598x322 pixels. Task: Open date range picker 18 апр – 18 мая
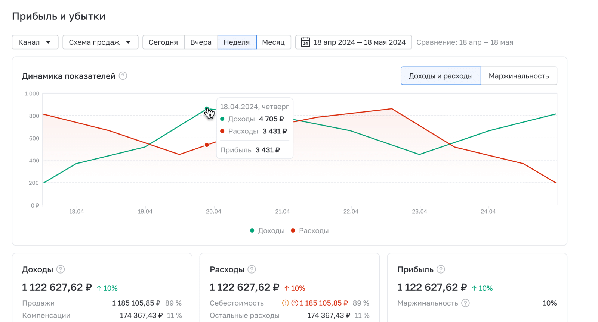click(x=359, y=42)
